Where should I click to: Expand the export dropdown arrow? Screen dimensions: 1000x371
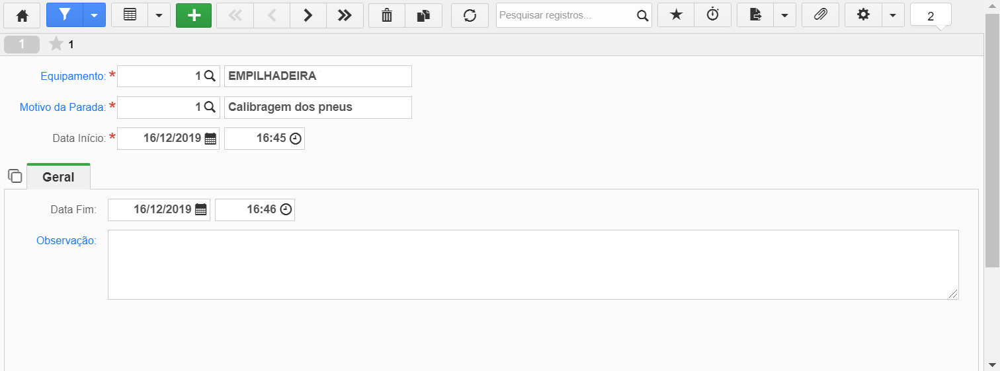[784, 15]
